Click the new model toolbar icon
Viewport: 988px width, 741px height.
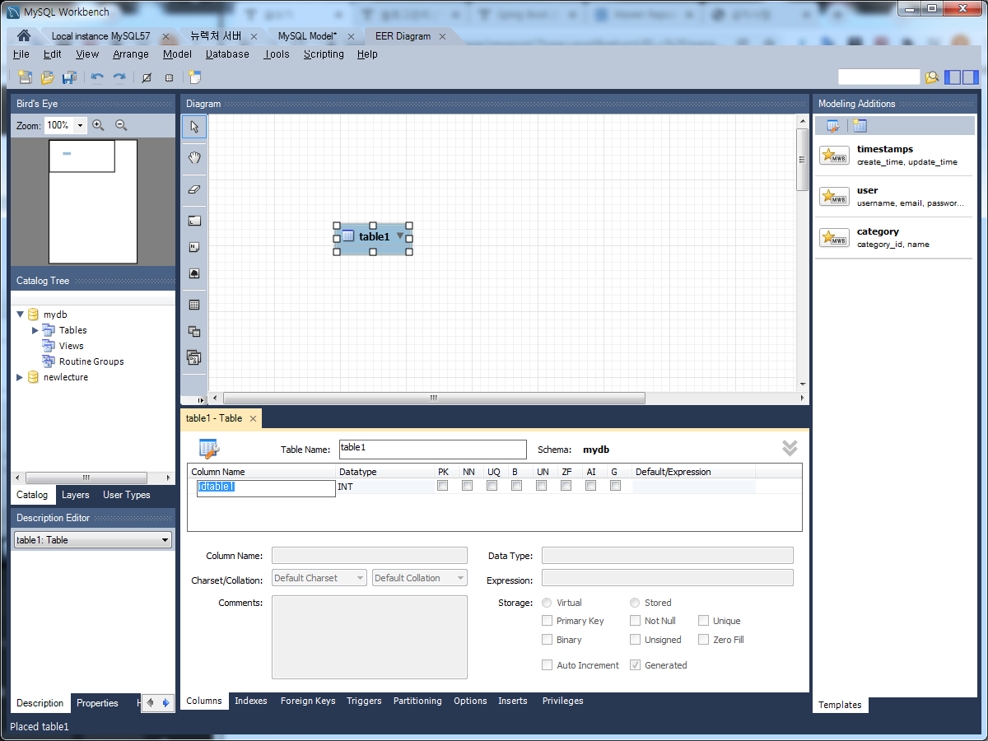point(25,77)
